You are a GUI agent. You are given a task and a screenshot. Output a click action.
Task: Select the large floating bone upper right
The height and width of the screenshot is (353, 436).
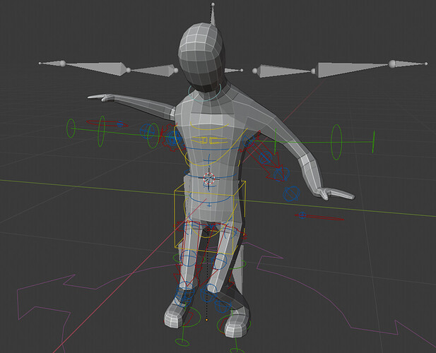coord(353,69)
